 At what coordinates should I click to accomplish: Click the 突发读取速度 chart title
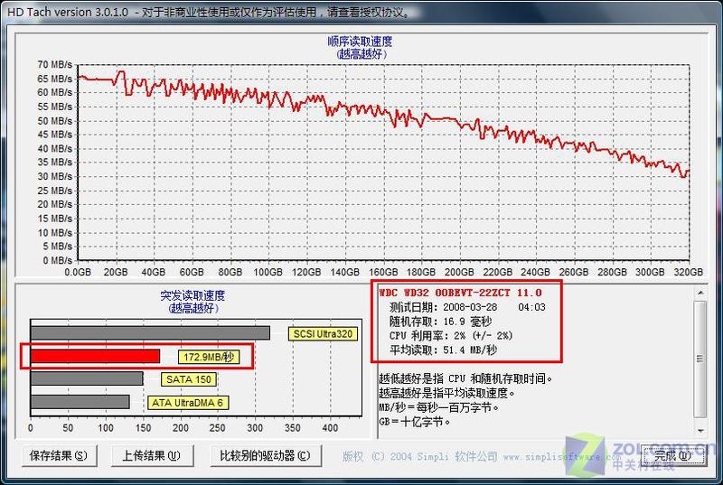(x=192, y=295)
